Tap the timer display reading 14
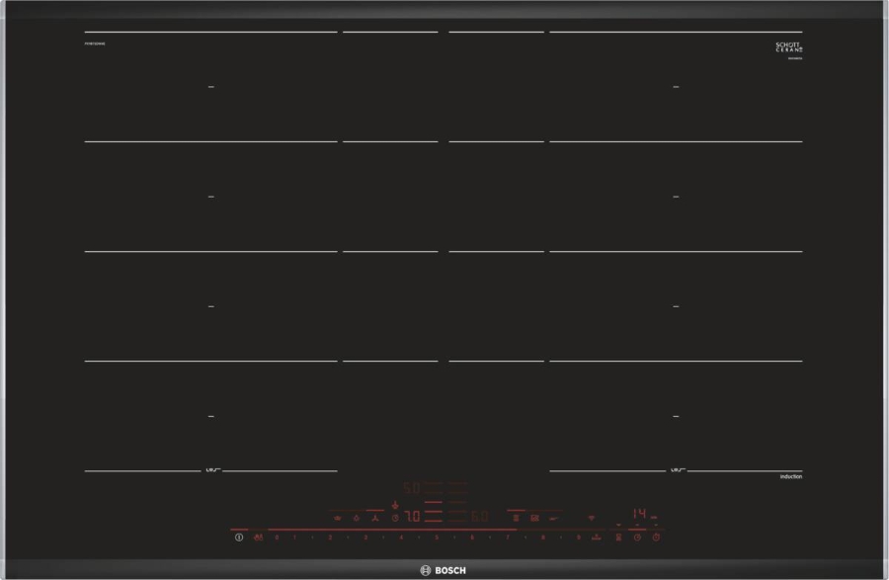 639,514
